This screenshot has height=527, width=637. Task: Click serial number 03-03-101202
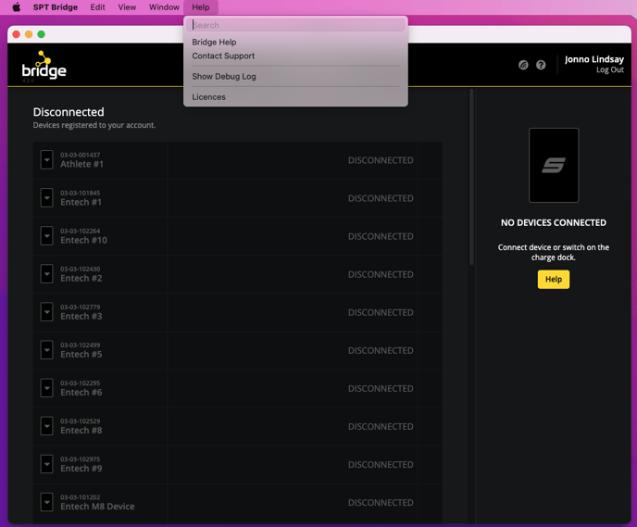[80, 497]
